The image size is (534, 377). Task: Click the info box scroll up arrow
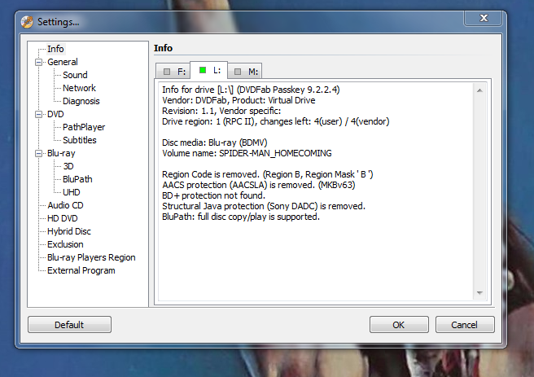click(479, 90)
